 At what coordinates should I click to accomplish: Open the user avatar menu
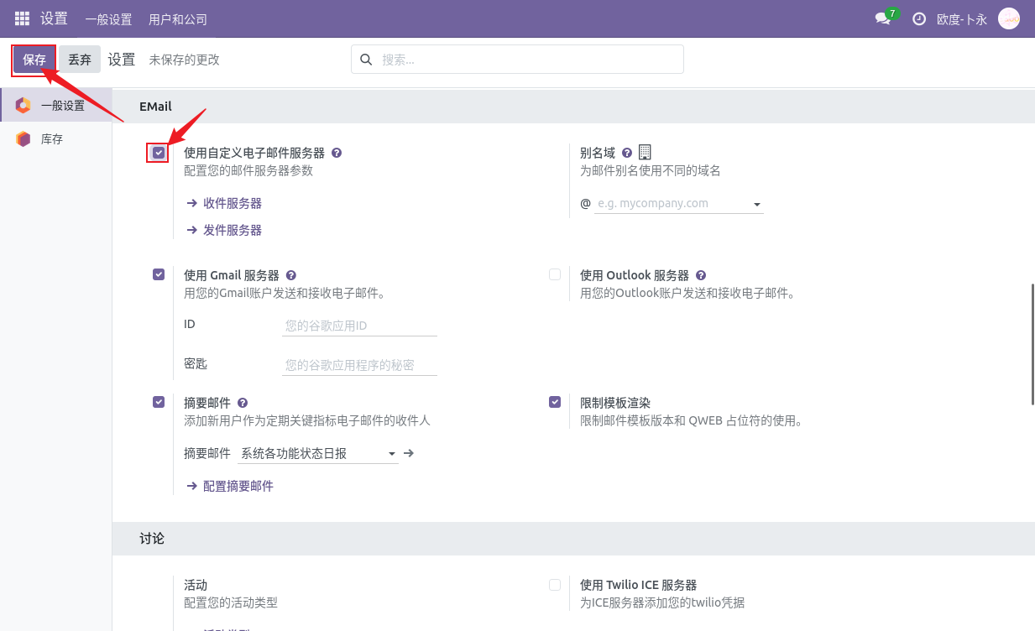coord(1008,18)
